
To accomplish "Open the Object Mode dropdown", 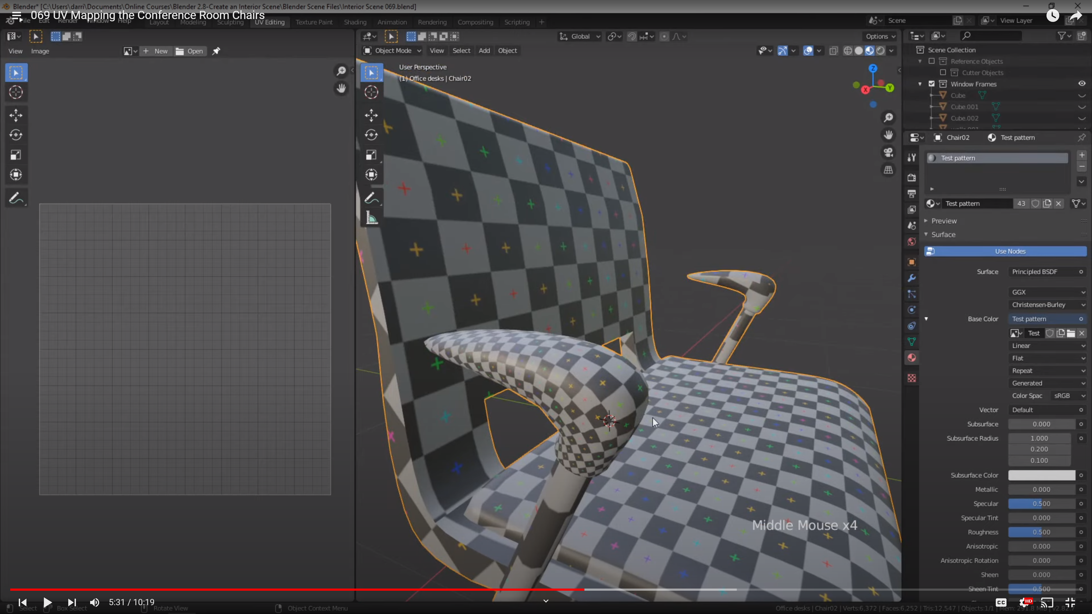I will coord(392,51).
